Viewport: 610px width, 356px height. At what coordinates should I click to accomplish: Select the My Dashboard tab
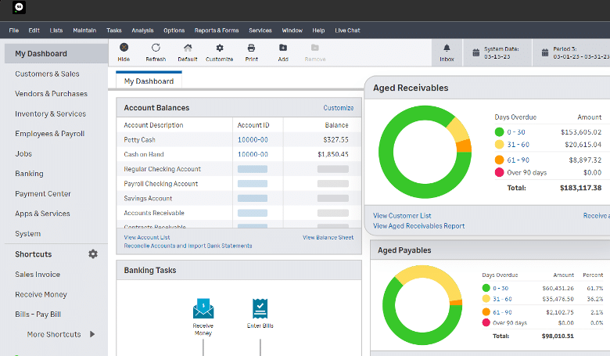click(x=149, y=81)
